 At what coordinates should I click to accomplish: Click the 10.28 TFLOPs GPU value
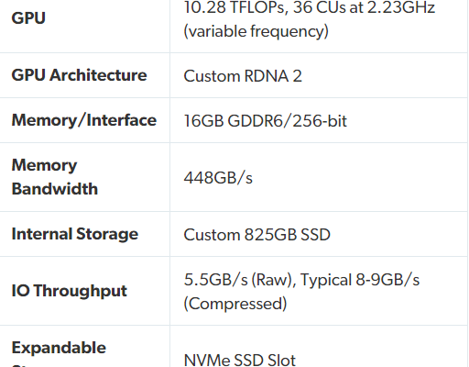pyautogui.click(x=235, y=6)
